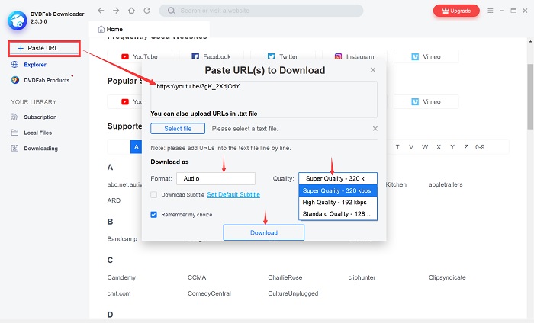Click the Paste URL button
534x323 pixels.
(43, 48)
